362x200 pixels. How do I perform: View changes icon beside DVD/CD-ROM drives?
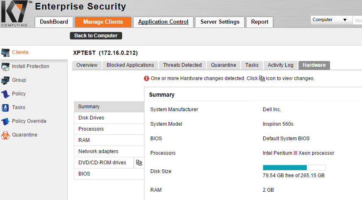coord(139,163)
